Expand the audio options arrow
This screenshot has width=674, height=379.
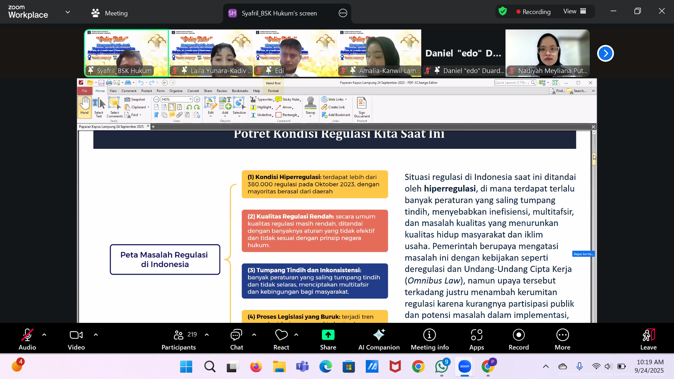pos(44,335)
